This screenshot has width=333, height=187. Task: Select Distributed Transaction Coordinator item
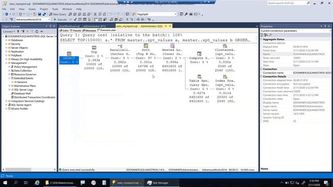point(35,97)
